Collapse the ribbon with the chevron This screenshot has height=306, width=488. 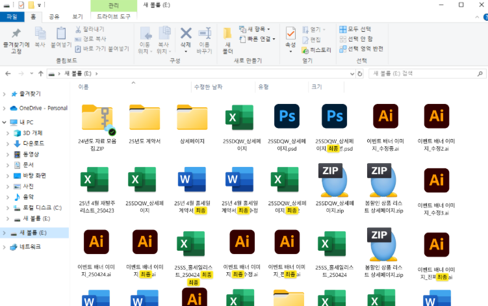click(x=477, y=17)
